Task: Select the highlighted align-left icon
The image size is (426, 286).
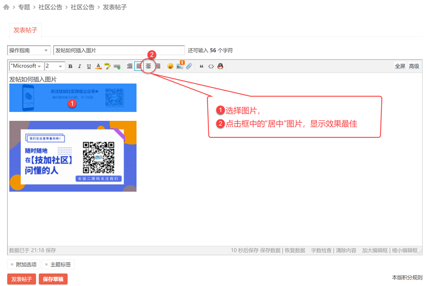Action: 139,66
